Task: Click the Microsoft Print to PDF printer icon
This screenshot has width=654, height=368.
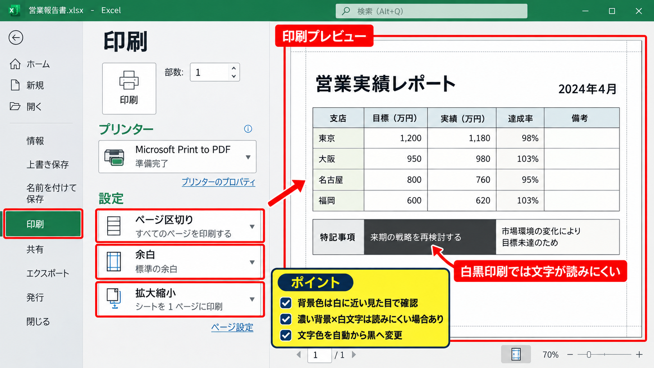Action: pyautogui.click(x=114, y=157)
